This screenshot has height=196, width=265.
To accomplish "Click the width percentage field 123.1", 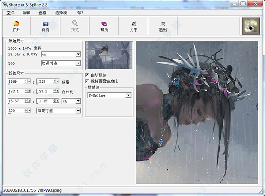I will click(16, 91).
